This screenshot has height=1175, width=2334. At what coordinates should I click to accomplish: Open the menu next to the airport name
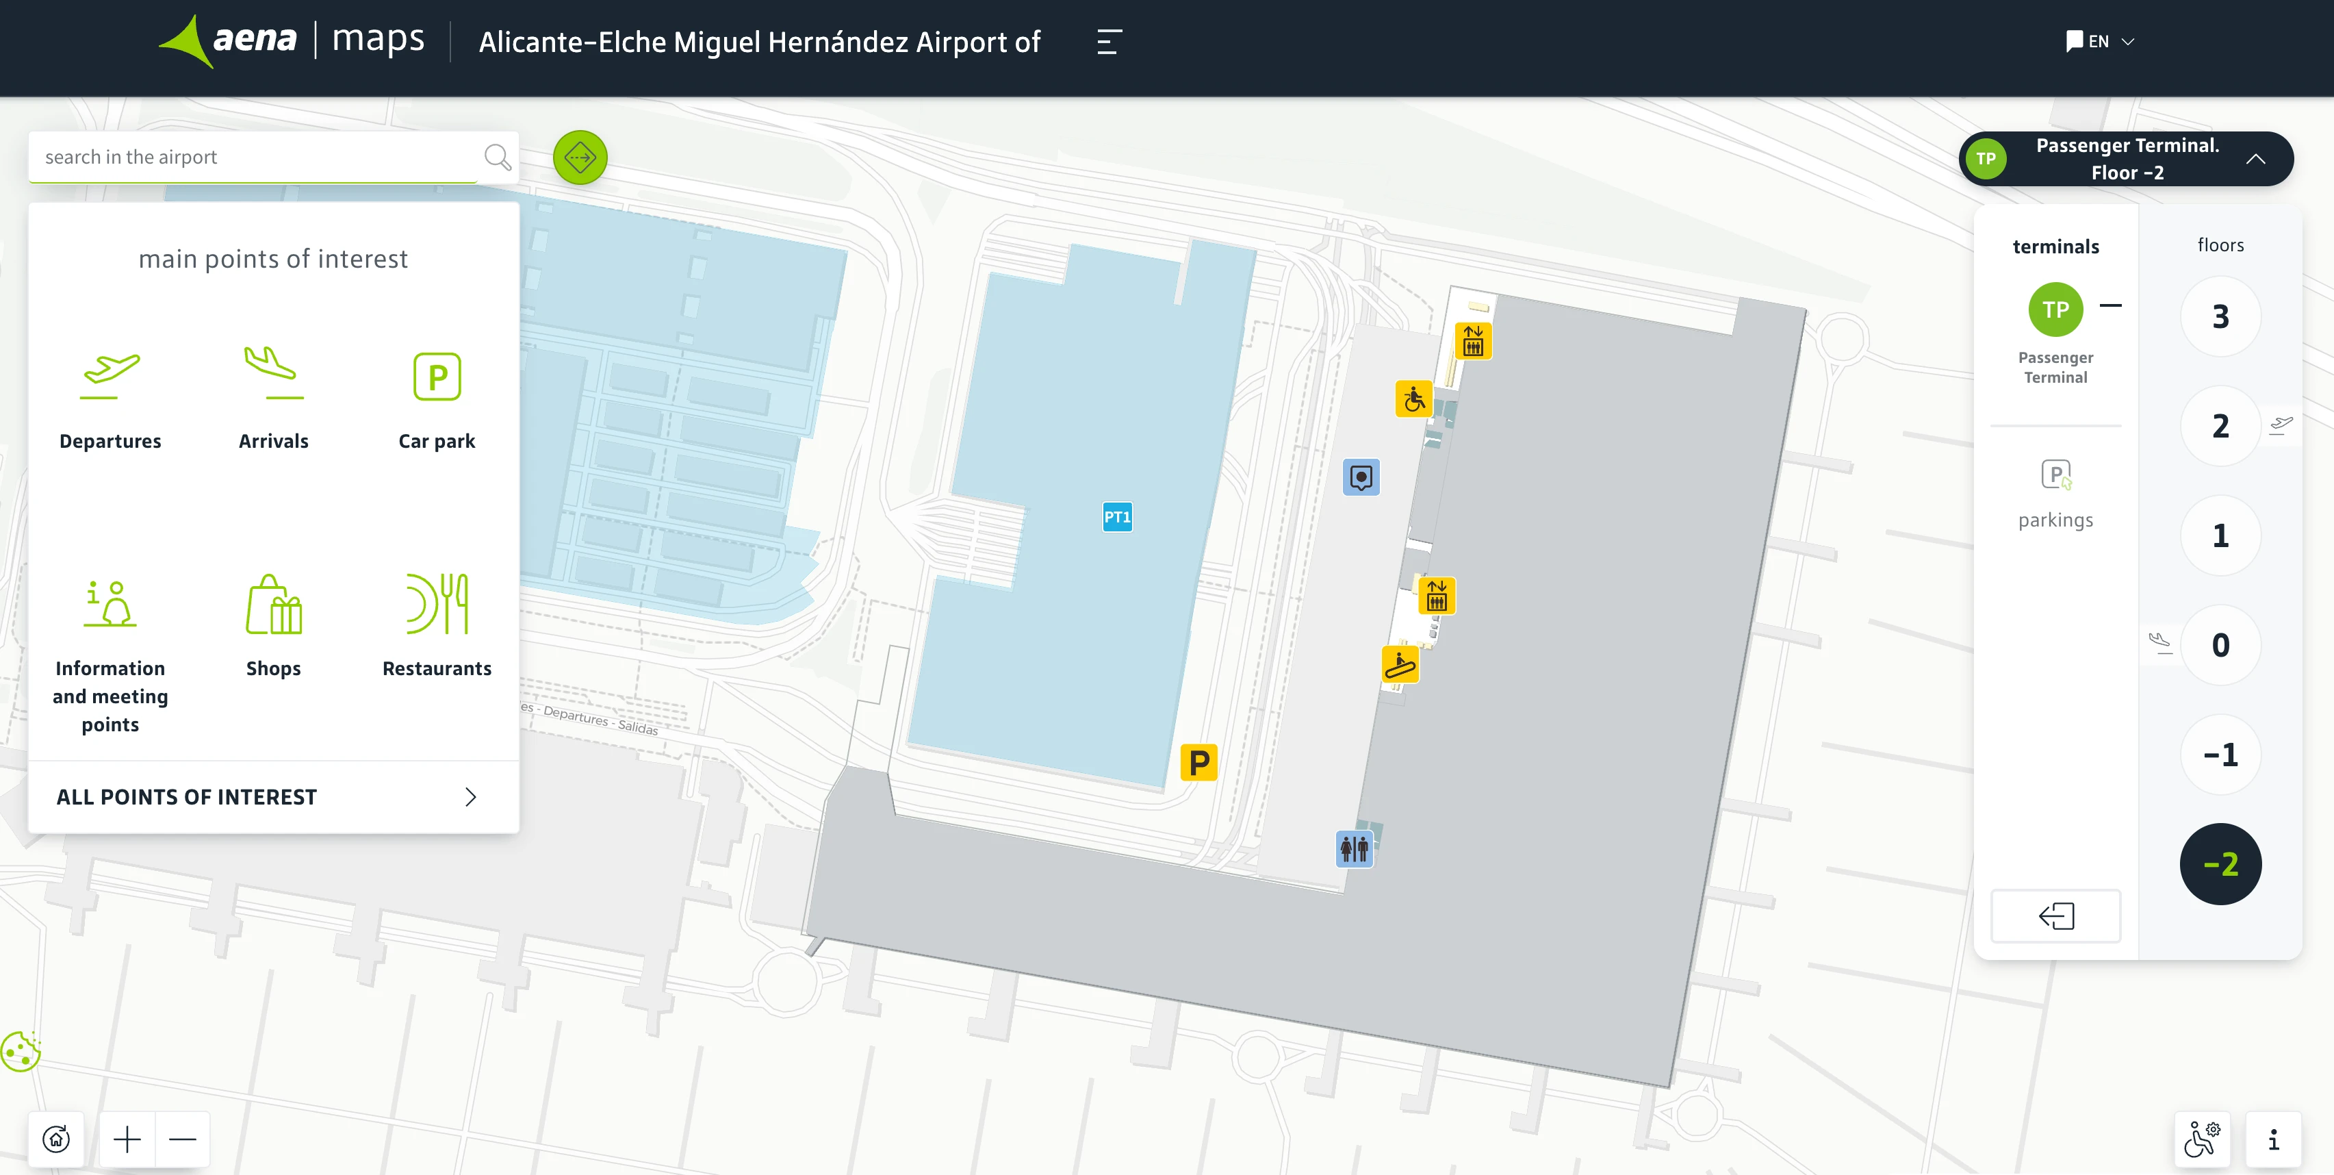point(1107,42)
